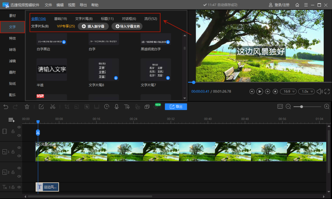The image size is (332, 199).
Task: Hide the text track 1 using the eye icon
Action: [x=19, y=187]
